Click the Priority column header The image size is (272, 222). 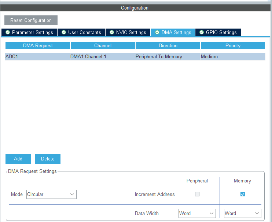tap(233, 45)
